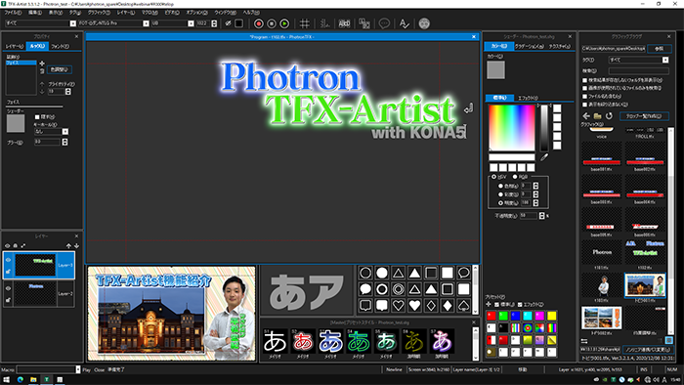
Task: Adjust the blur stepper value
Action: (x=65, y=142)
